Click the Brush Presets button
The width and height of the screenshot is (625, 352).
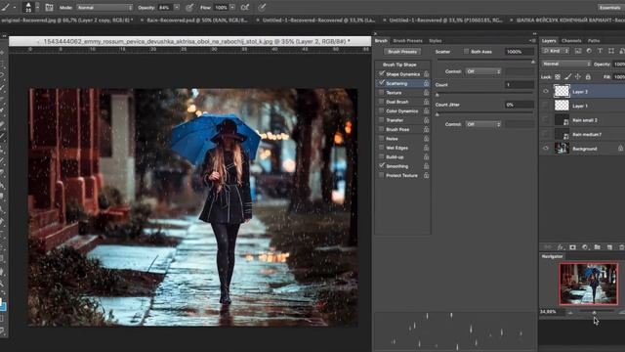click(x=402, y=52)
